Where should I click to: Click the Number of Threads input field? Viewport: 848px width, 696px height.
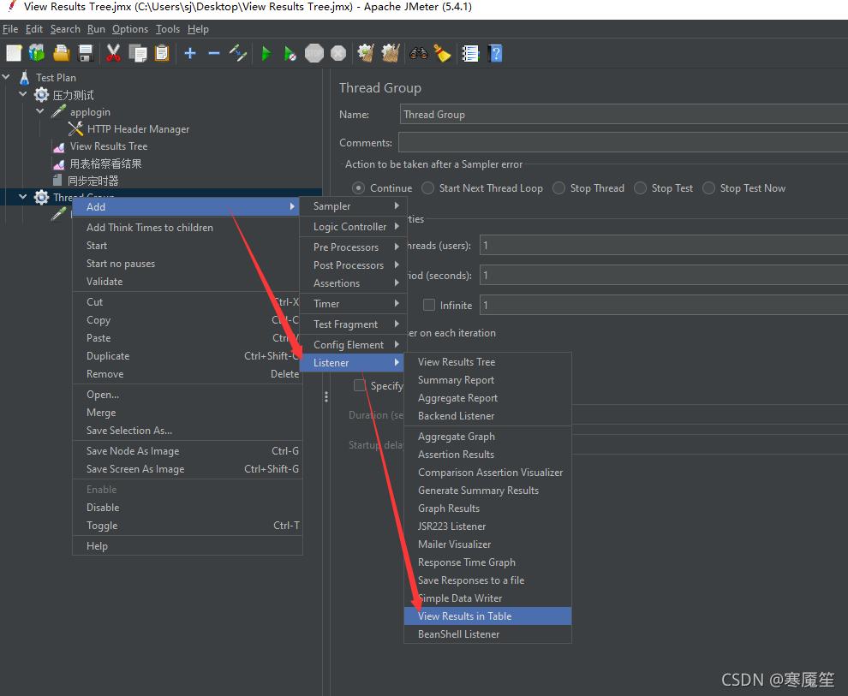pyautogui.click(x=664, y=246)
